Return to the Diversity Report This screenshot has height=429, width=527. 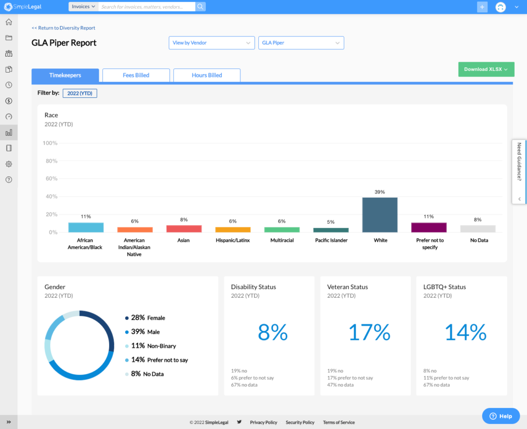[63, 27]
